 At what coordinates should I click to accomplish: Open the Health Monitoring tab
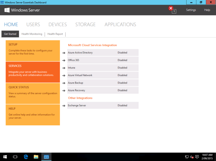coord(32,34)
